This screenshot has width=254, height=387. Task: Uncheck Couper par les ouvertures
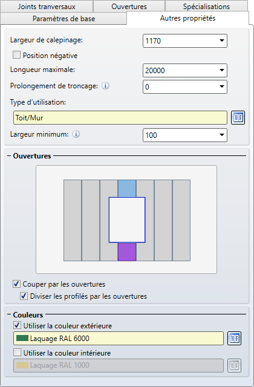(x=16, y=284)
